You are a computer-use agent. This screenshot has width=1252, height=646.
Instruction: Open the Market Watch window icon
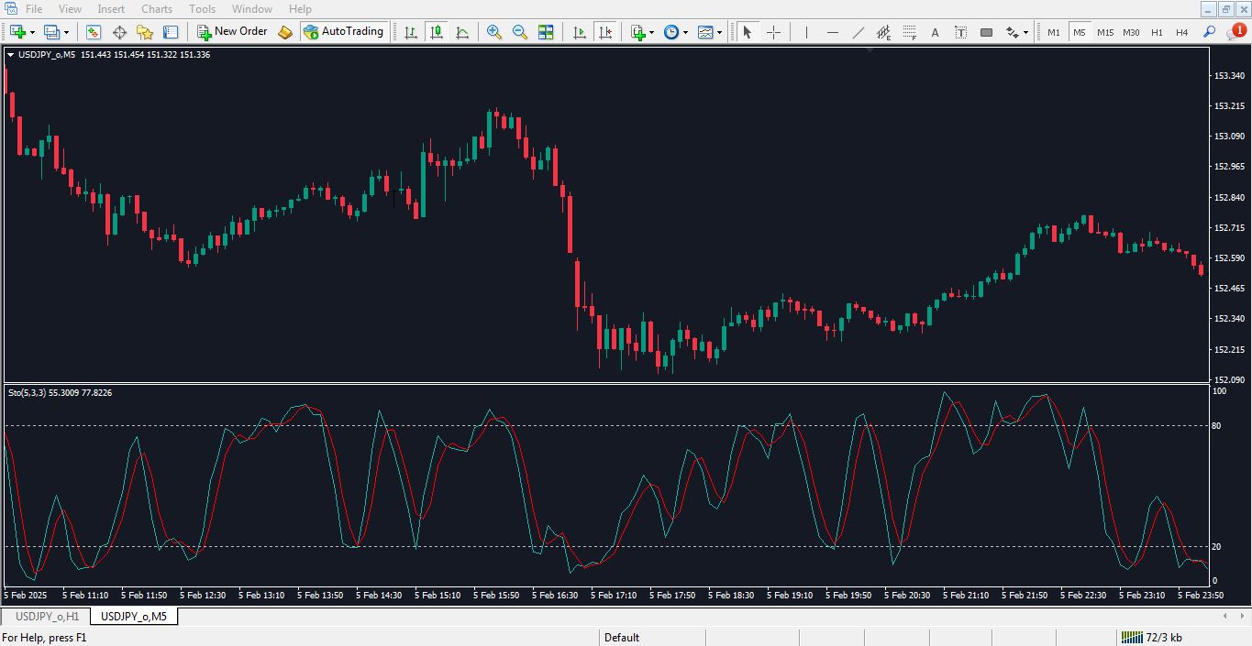click(94, 32)
